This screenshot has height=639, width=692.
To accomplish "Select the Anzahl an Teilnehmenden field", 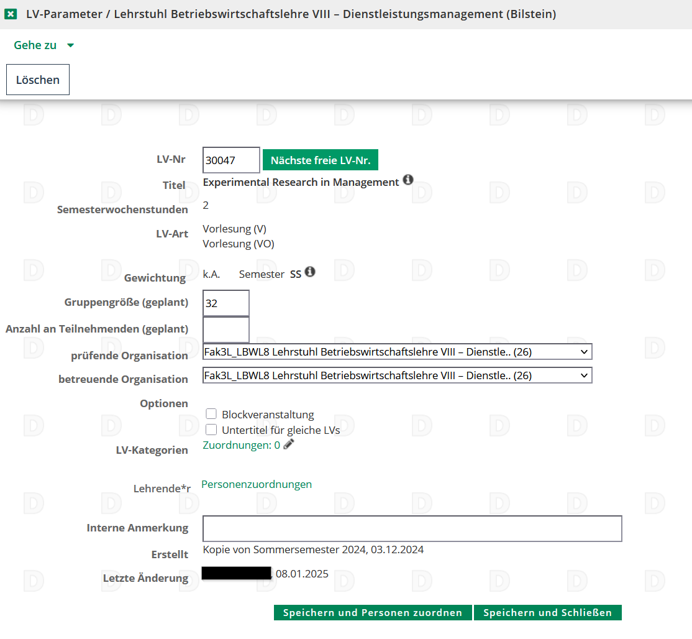I will point(225,329).
